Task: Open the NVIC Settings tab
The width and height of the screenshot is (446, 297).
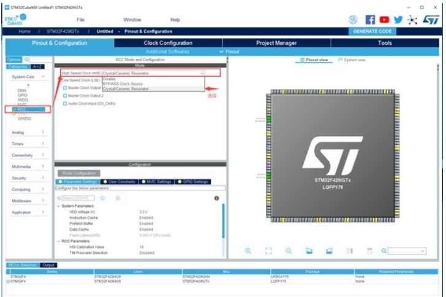Action: [156, 182]
